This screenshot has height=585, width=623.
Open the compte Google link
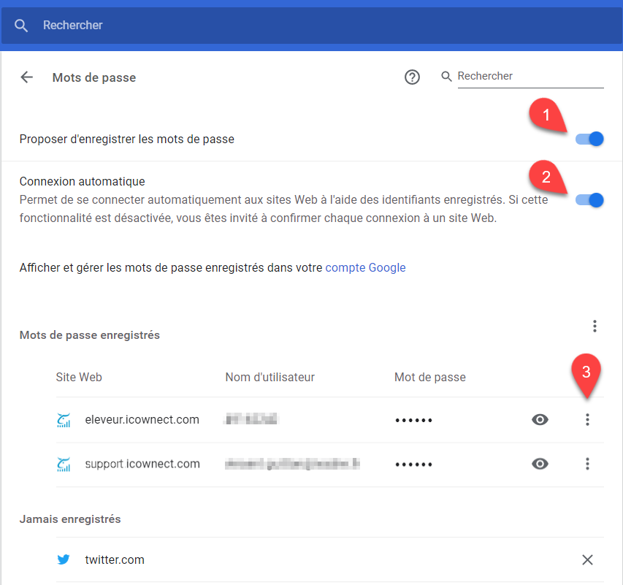365,267
